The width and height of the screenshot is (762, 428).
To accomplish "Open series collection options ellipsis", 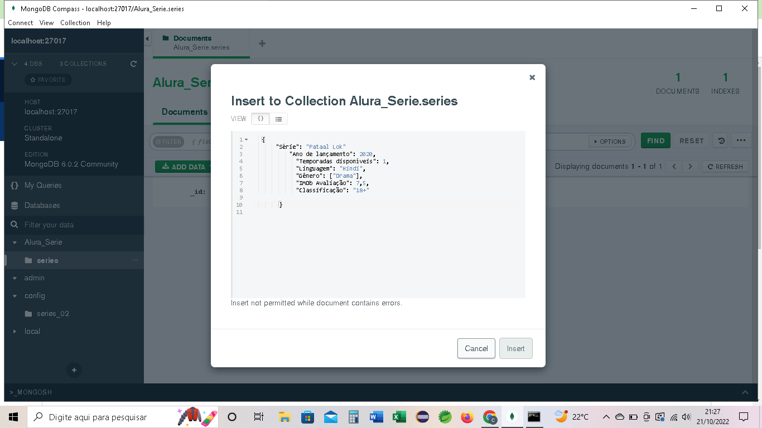I will tap(134, 260).
